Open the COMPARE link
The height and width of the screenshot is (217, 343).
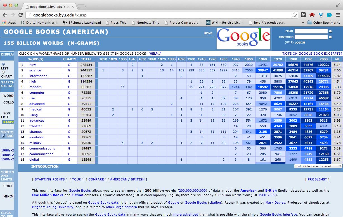click(x=96, y=179)
